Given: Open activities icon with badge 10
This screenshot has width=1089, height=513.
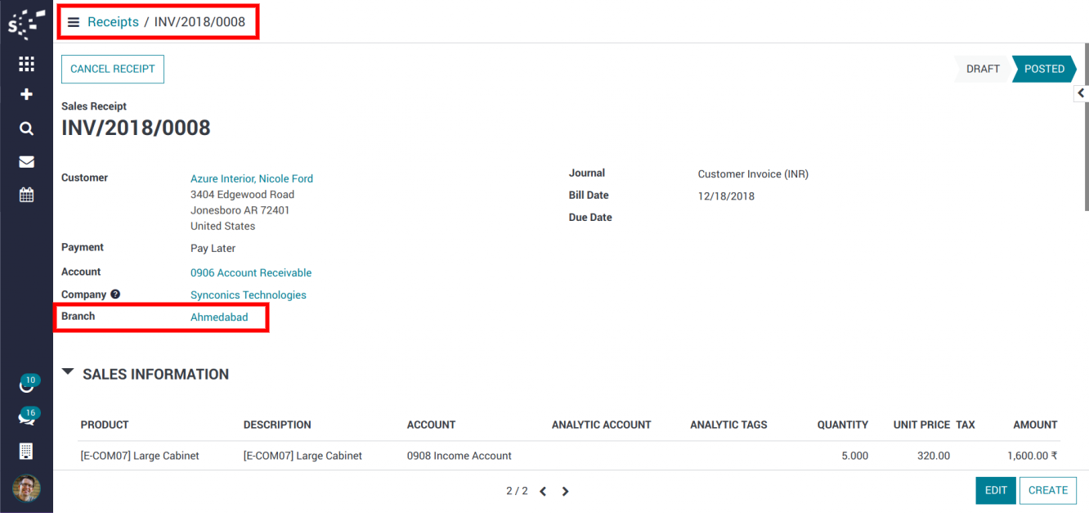Looking at the screenshot, I should [x=26, y=385].
